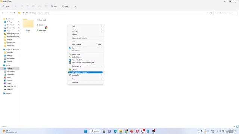Open Data (D:) drive in sidebar
239x134 pixels.
10,89
